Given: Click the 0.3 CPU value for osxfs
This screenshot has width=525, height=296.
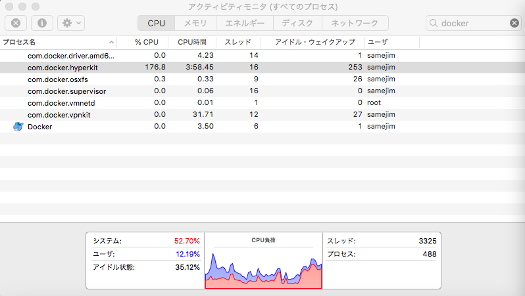Looking at the screenshot, I should [x=160, y=79].
